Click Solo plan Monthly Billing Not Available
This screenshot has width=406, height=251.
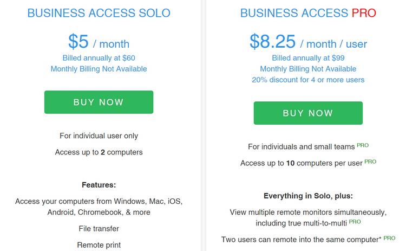click(x=99, y=69)
